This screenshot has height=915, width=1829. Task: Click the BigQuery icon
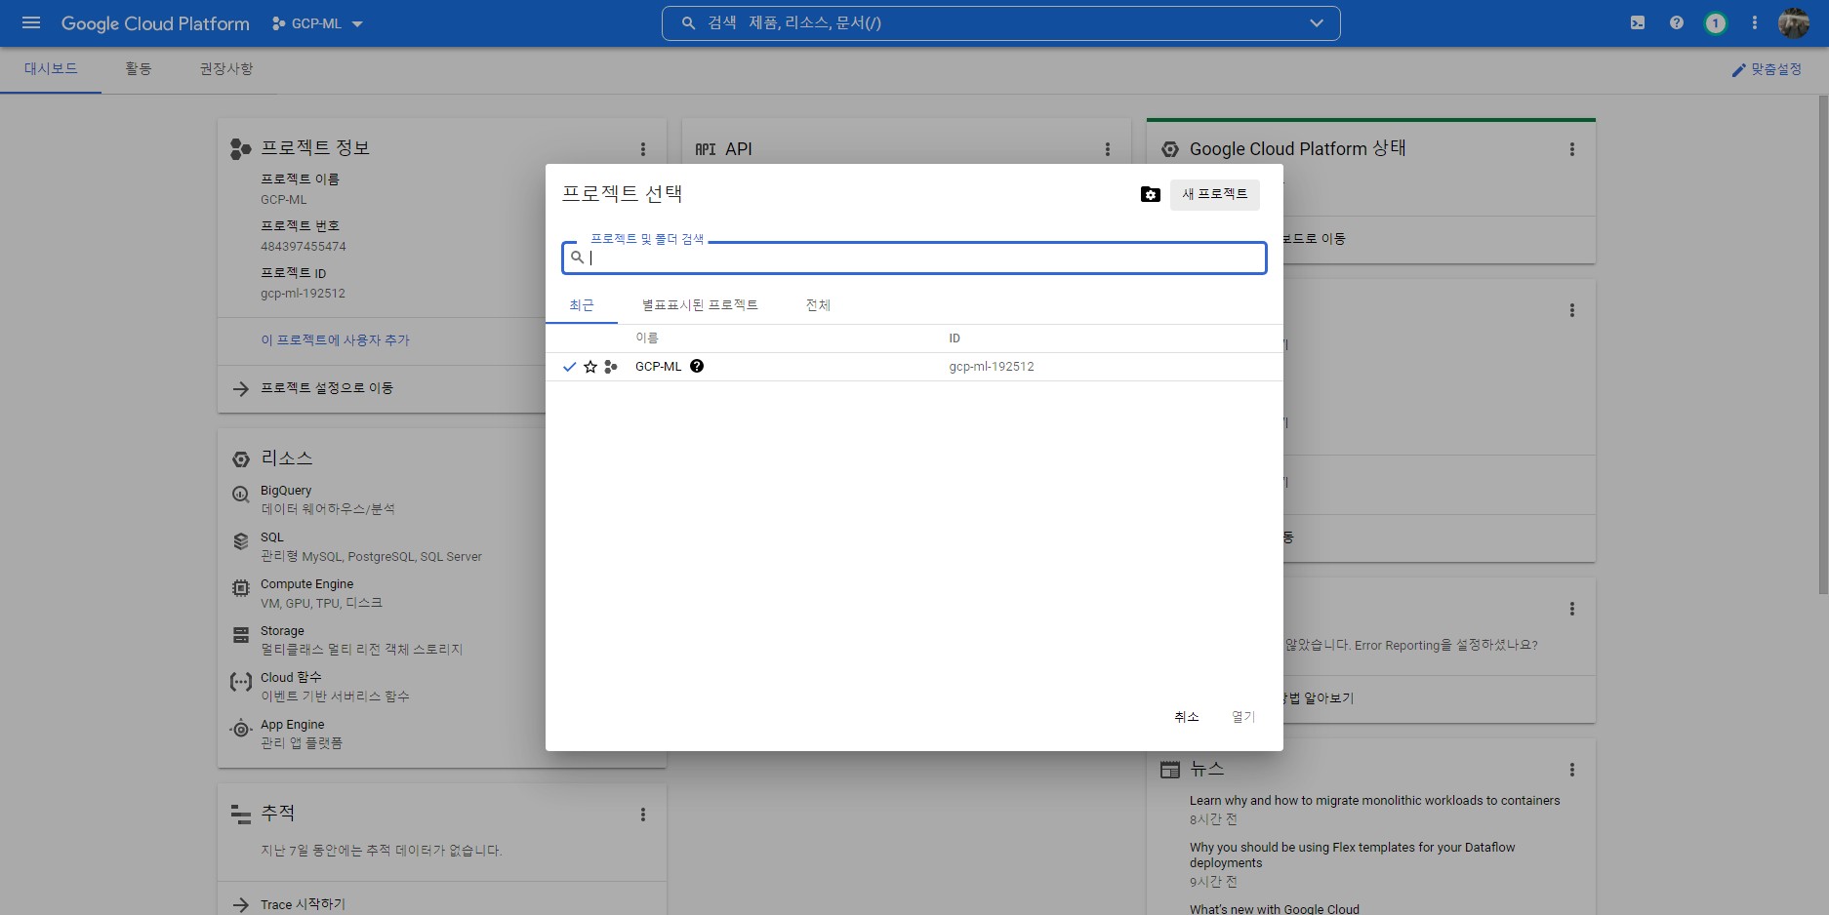click(x=241, y=495)
